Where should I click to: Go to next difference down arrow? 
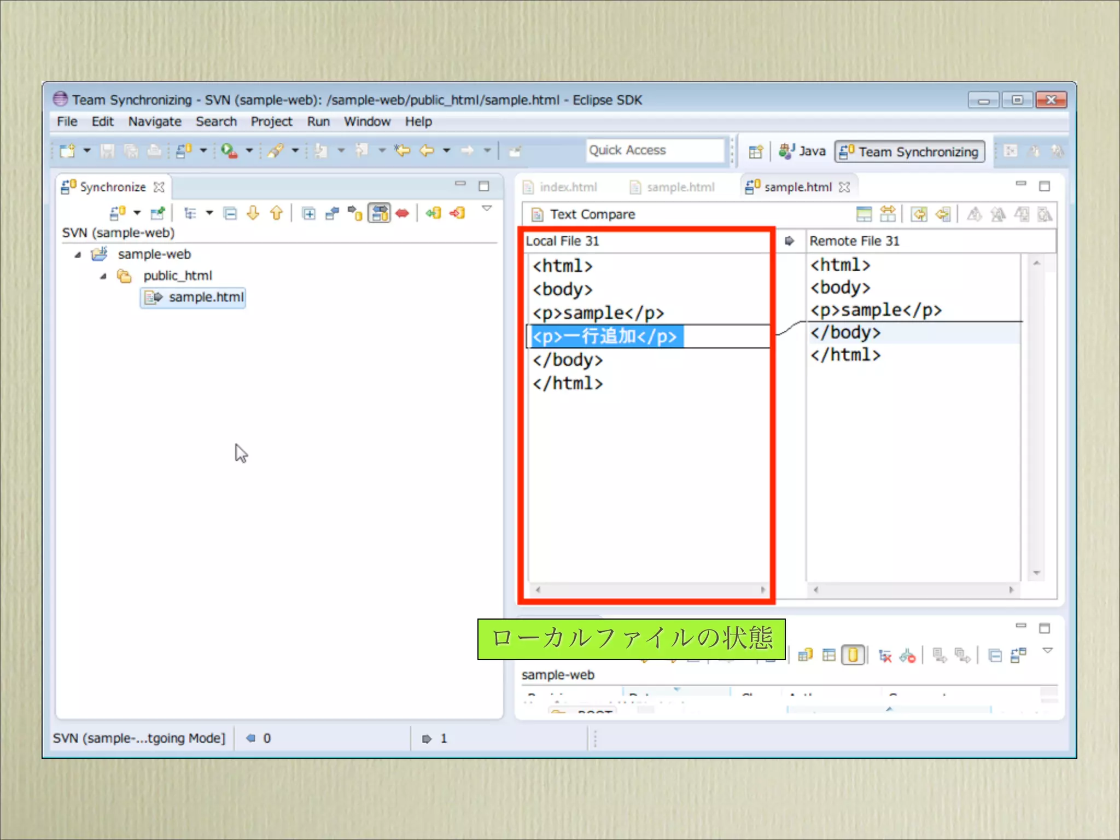point(253,213)
